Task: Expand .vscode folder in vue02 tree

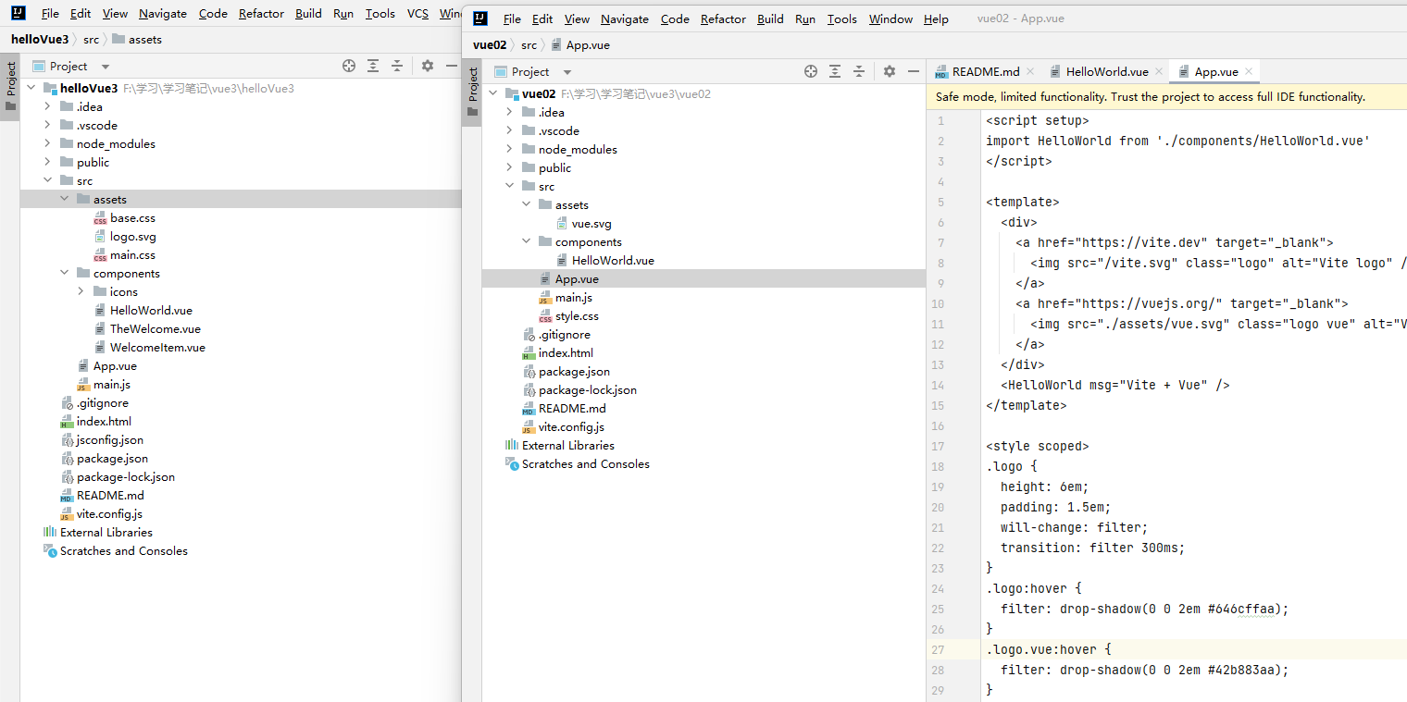Action: click(x=509, y=130)
